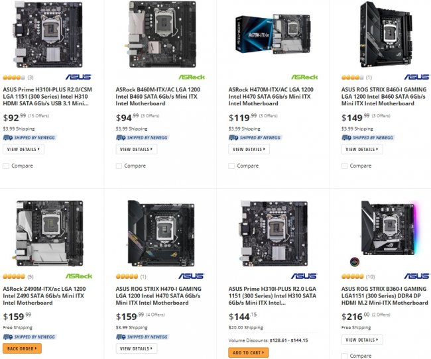Screen dimensions: 431x359
Task: Expand View Details for ASUS ROG STRIX H470-I
Action: (136, 348)
